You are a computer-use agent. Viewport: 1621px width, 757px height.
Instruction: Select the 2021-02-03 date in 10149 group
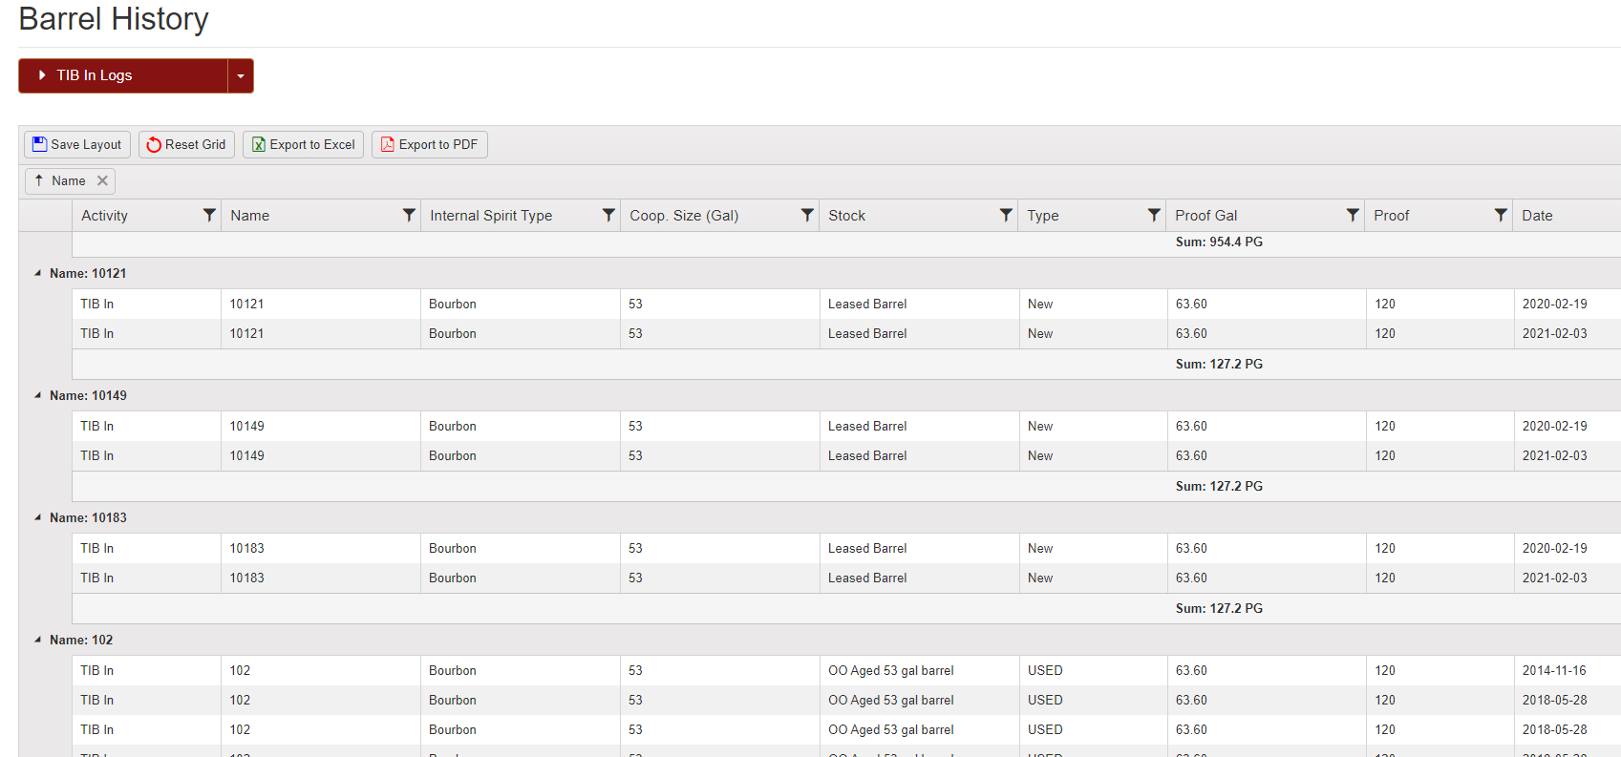[x=1554, y=455]
